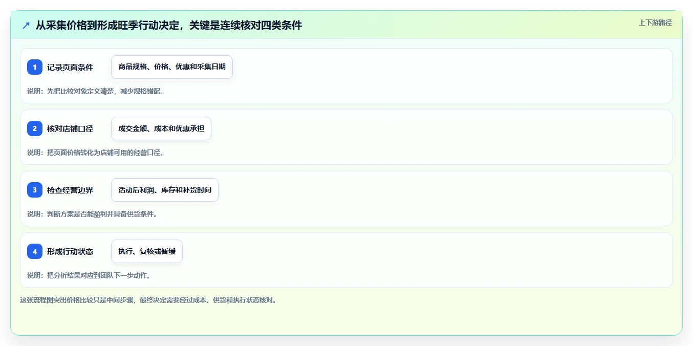Select the 执行、复核或暂缓 chip
Viewport: 693px width, 346px height.
(x=147, y=251)
